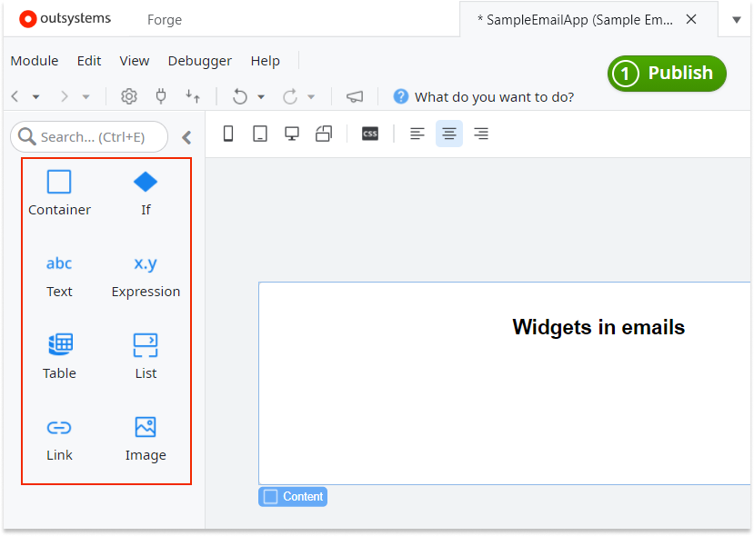Click the feedback megaphone icon
The width and height of the screenshot is (754, 536).
click(354, 95)
